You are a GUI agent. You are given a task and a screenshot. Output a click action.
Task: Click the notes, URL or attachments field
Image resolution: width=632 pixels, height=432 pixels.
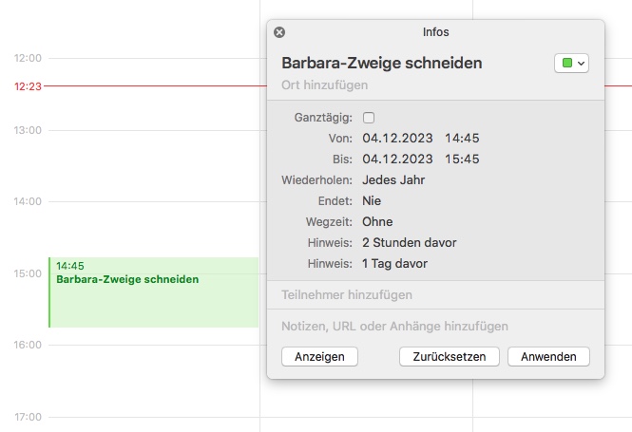click(x=394, y=326)
